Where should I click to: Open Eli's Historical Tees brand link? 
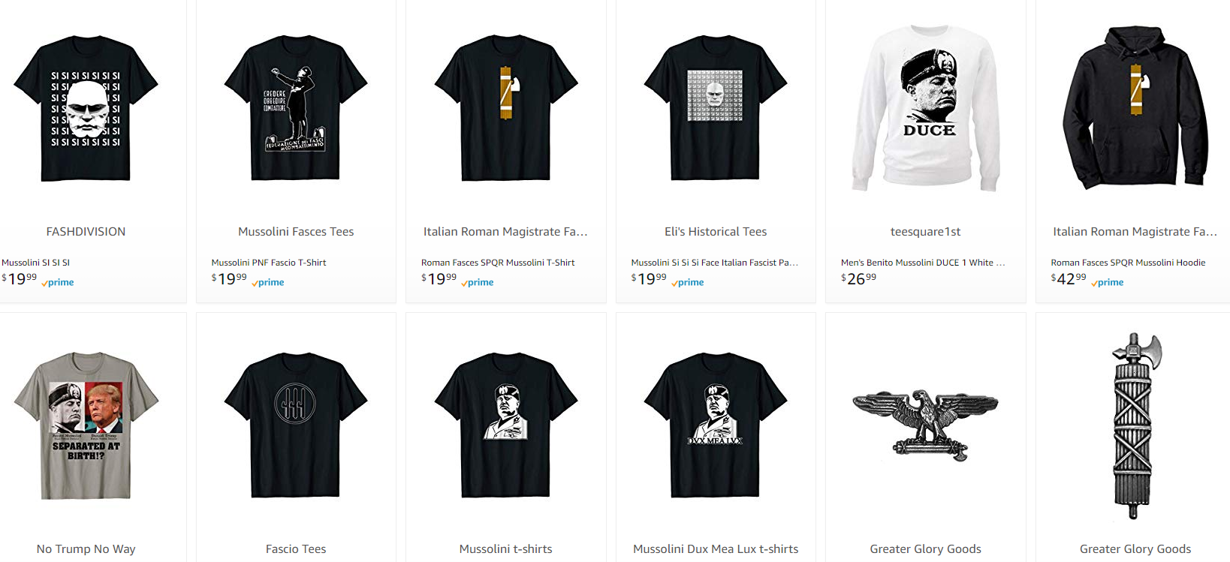716,232
